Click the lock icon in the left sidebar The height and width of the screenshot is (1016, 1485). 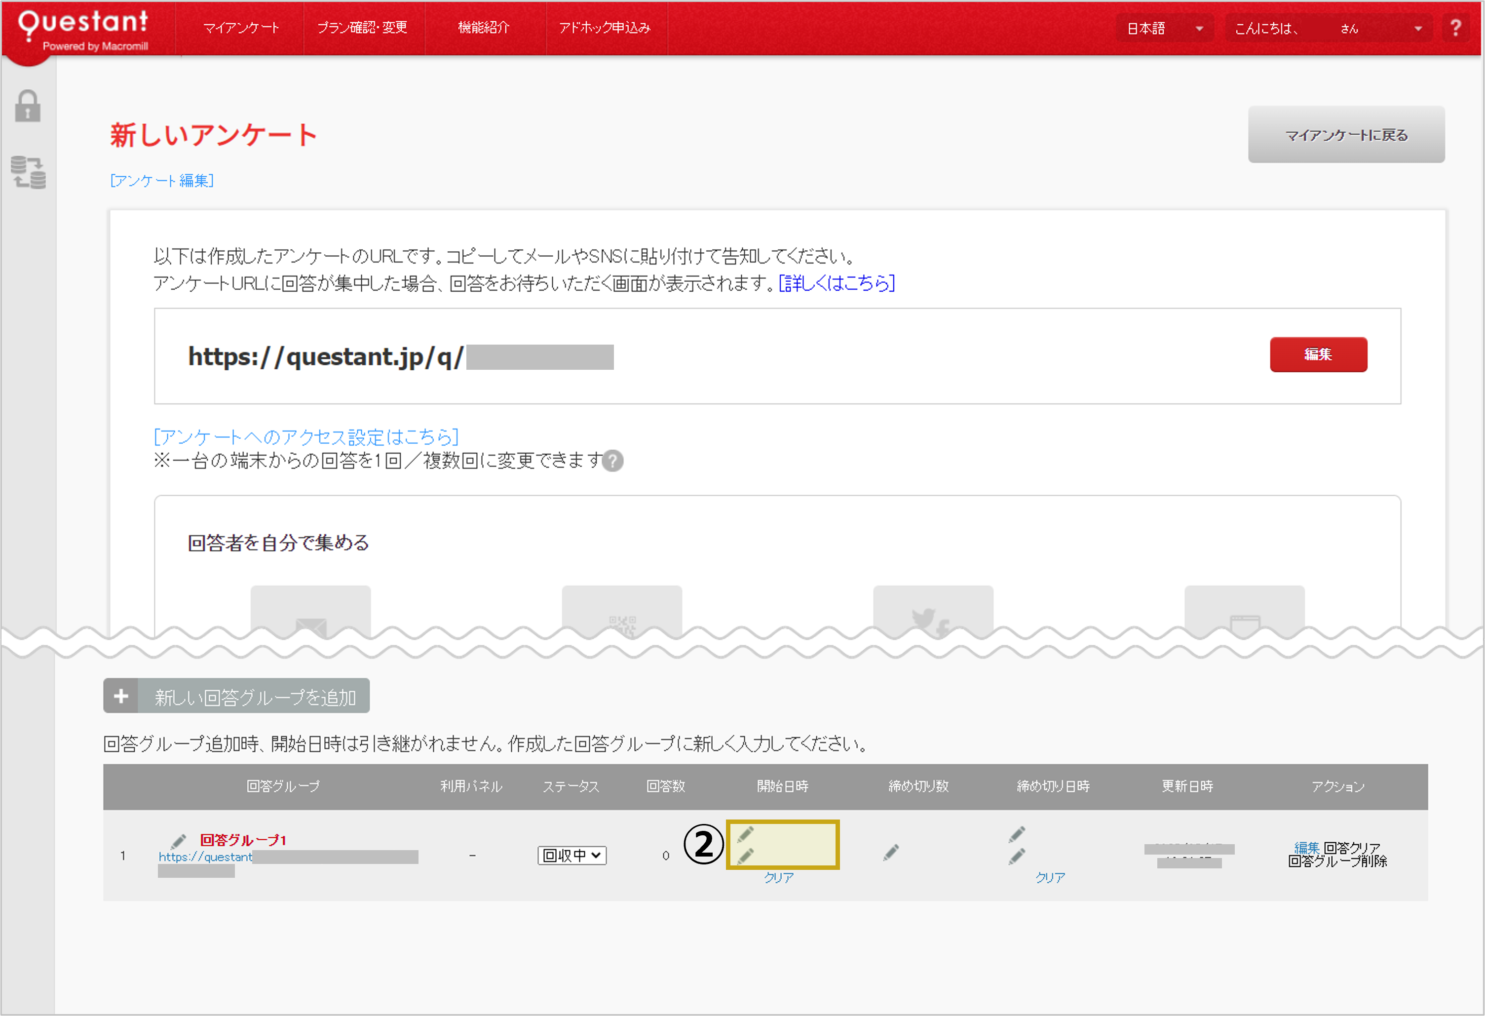pyautogui.click(x=28, y=106)
